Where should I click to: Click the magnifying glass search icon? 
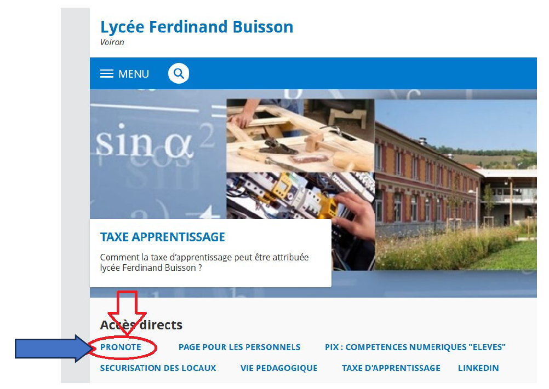pos(179,73)
